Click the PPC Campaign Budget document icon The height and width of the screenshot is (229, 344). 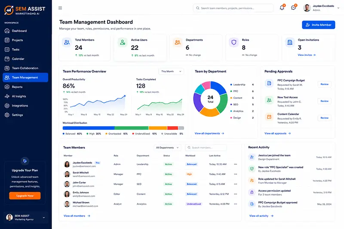coord(269,83)
